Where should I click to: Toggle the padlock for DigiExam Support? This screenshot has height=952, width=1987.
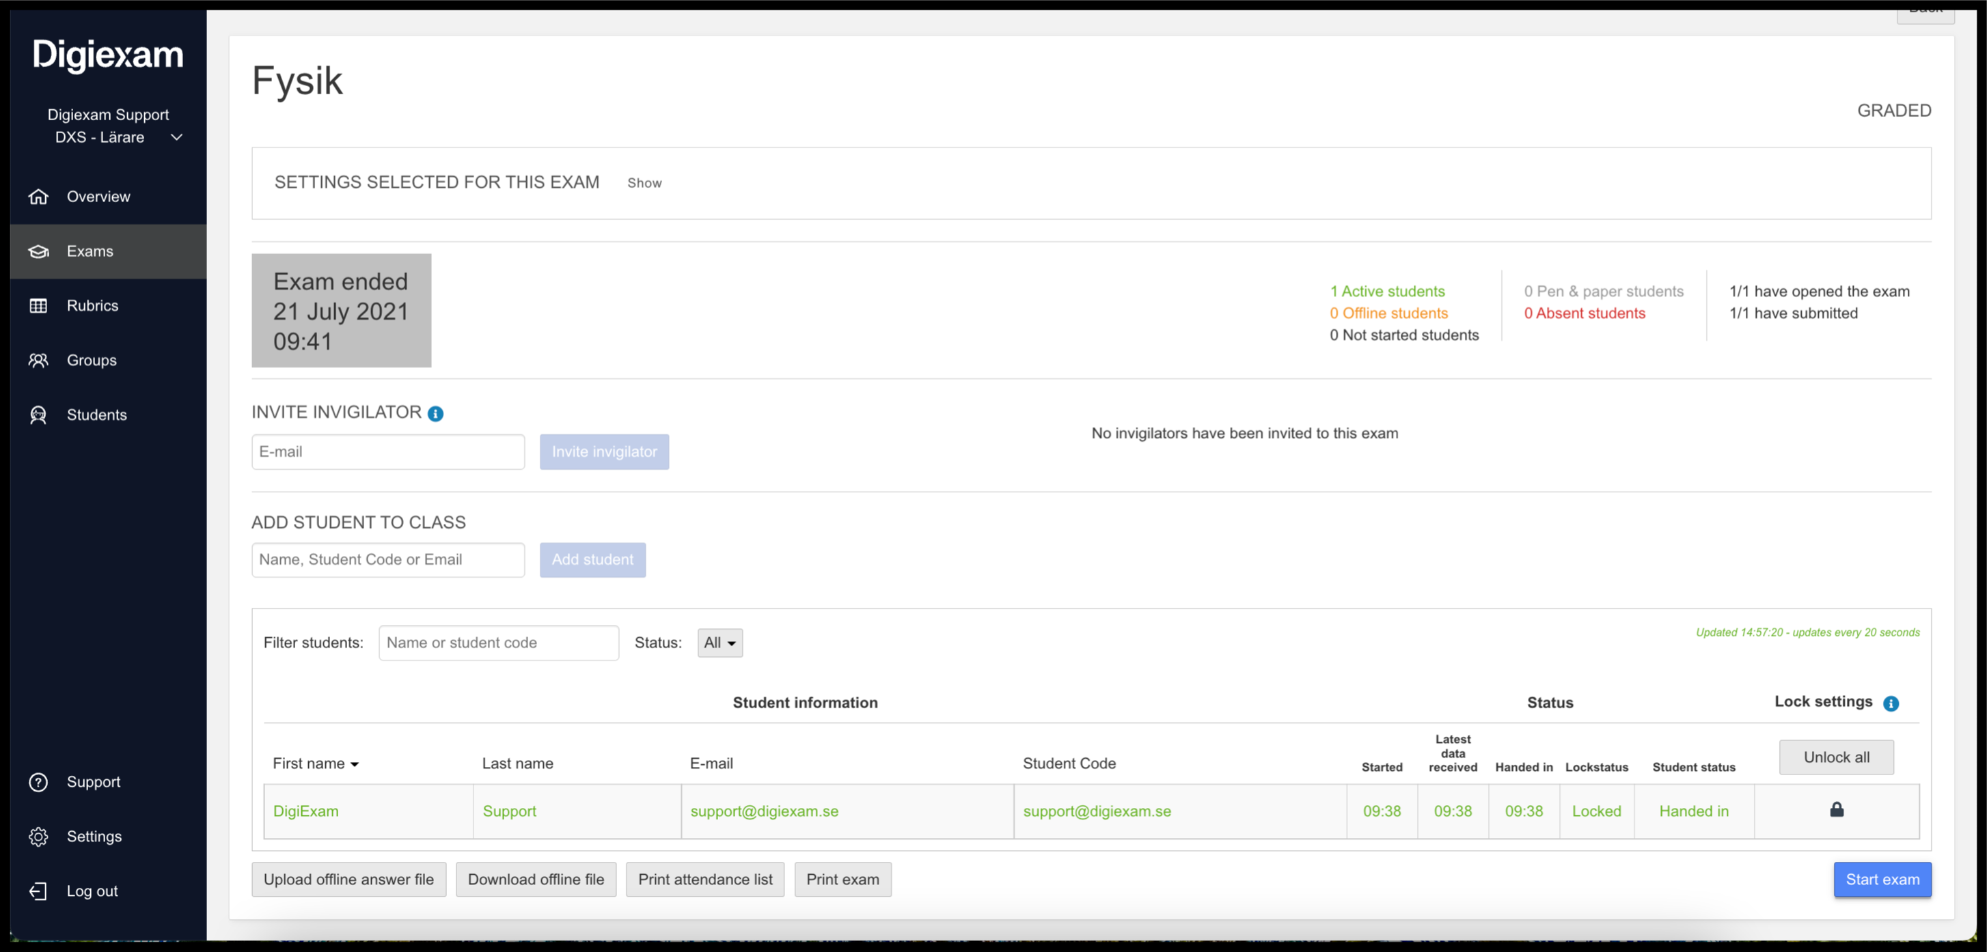[1837, 809]
